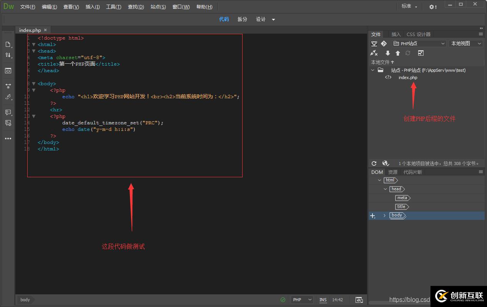Click the Format Source Code icon
The height and width of the screenshot is (307, 487).
(x=8, y=97)
